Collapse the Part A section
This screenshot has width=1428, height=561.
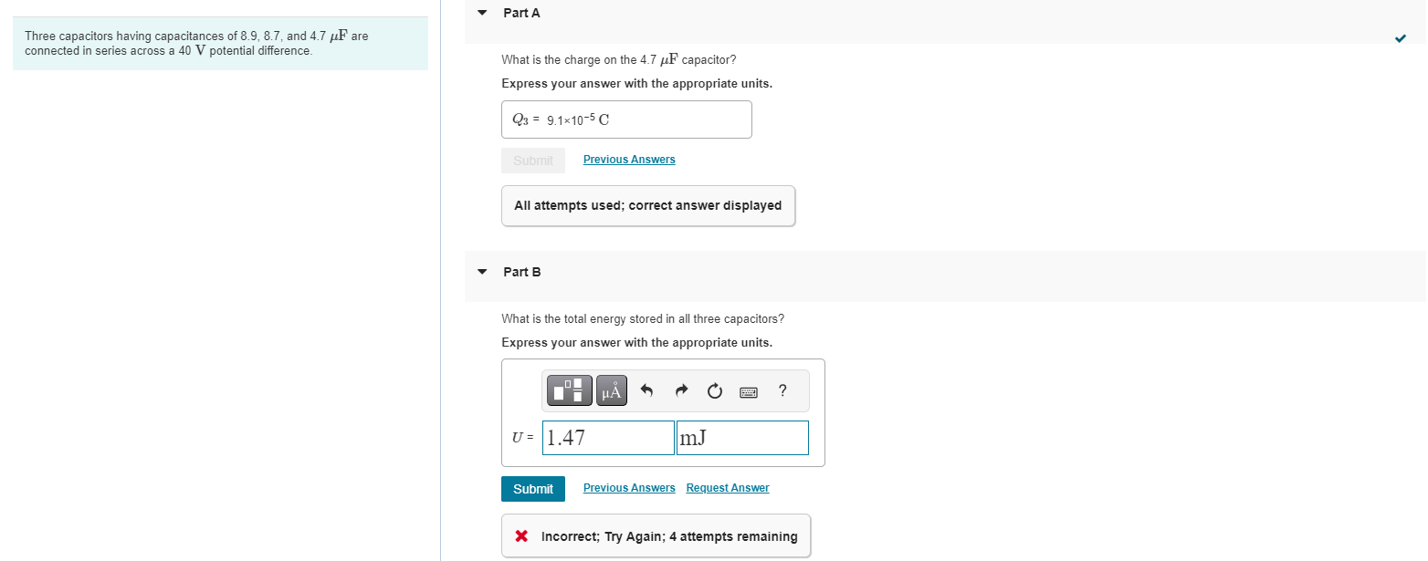(x=481, y=13)
